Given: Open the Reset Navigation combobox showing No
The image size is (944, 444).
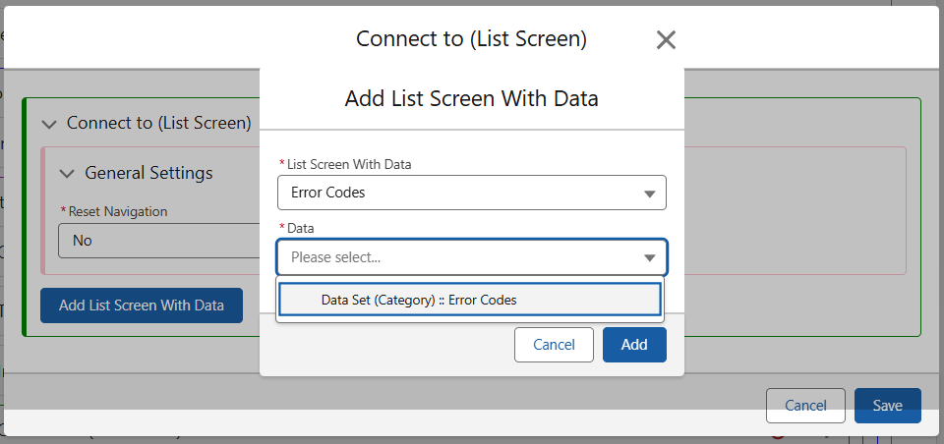Looking at the screenshot, I should tap(157, 241).
